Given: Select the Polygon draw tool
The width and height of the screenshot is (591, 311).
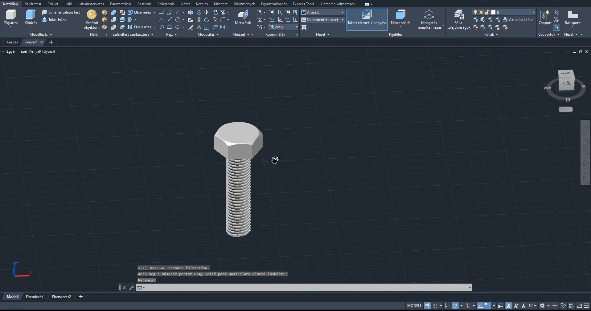Looking at the screenshot, I should 162,27.
